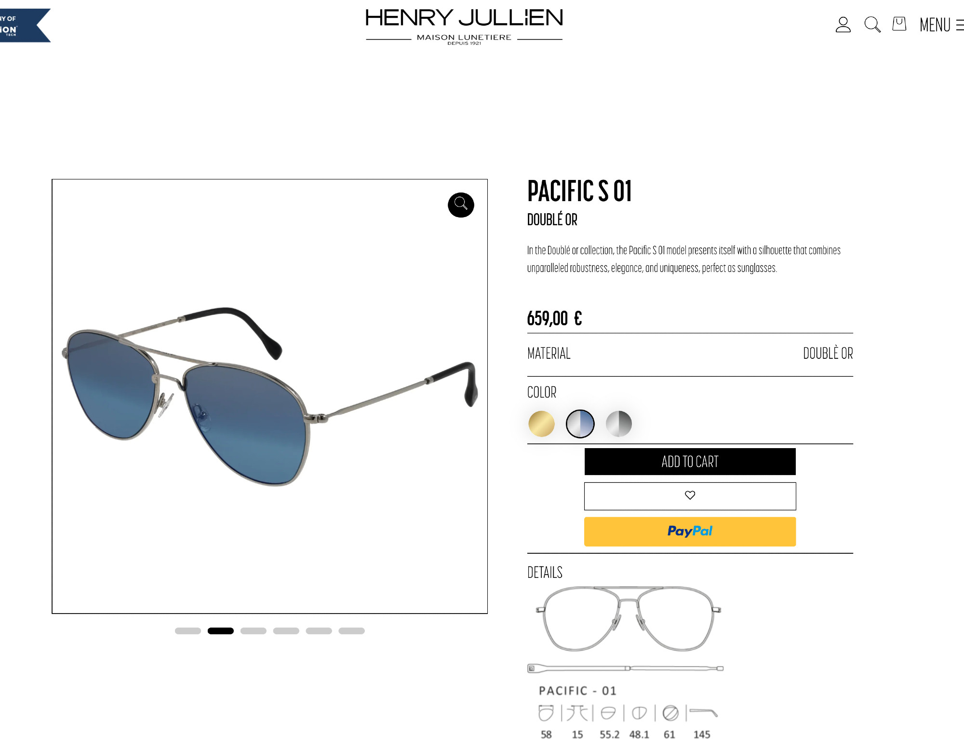Click the blue award ribbon badge
The width and height of the screenshot is (964, 739).
point(25,25)
